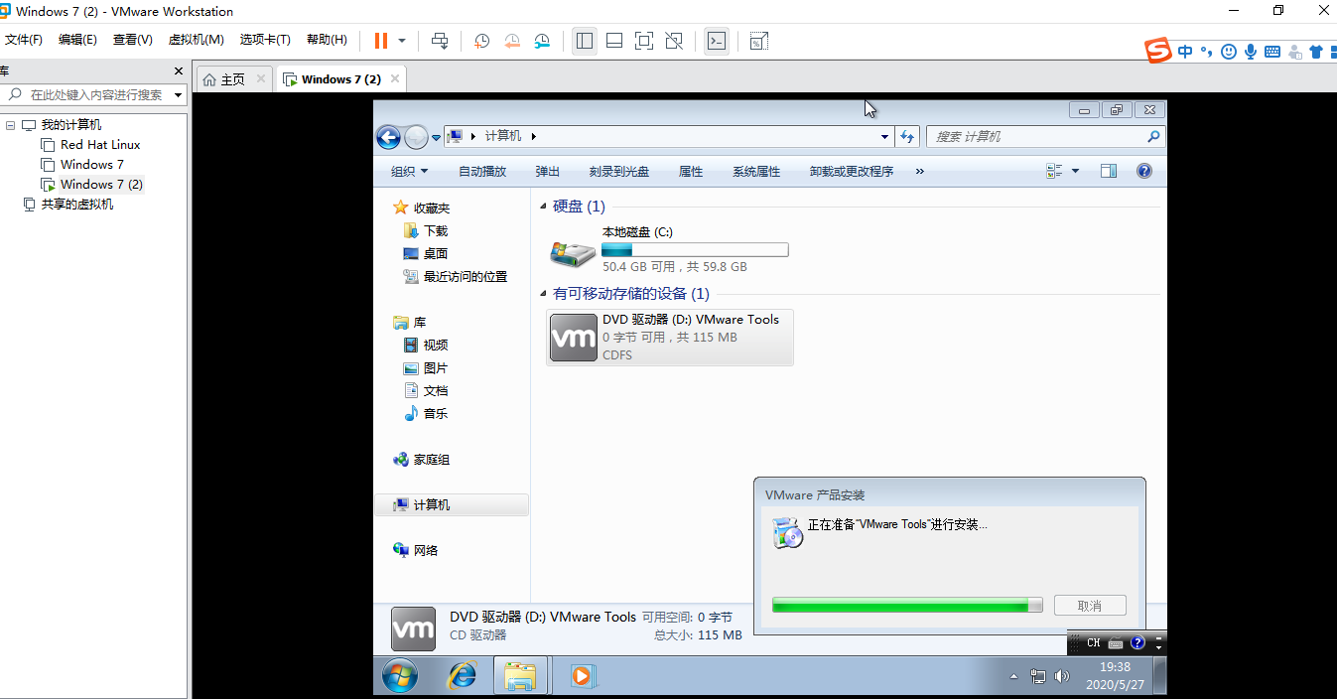
Task: Cancel the VMware Tools installation
Action: click(x=1089, y=605)
